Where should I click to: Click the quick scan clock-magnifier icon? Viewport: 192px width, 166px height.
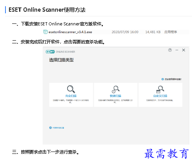pyautogui.click(x=116, y=89)
